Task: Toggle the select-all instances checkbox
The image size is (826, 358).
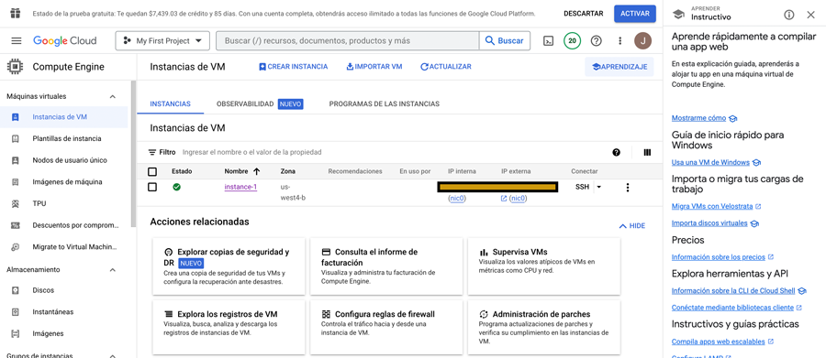Action: click(x=152, y=171)
